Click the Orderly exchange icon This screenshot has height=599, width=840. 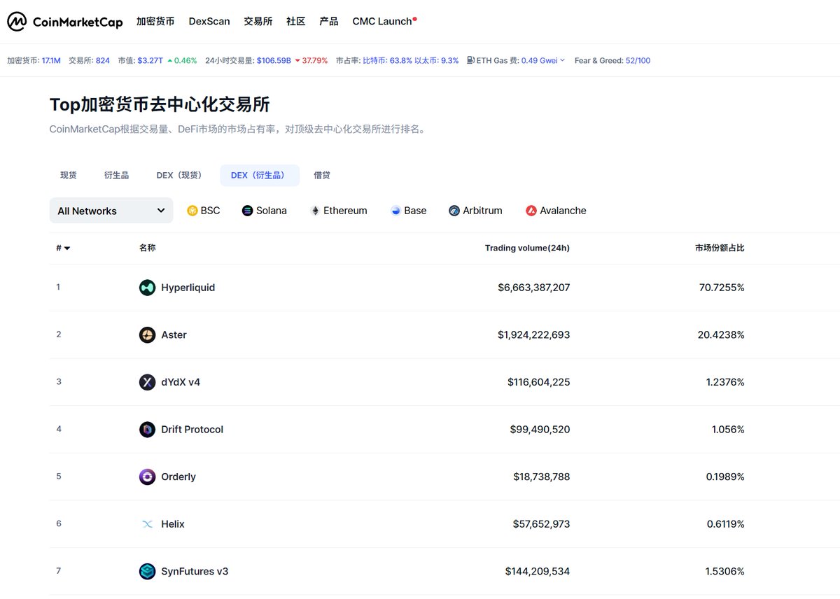pyautogui.click(x=147, y=477)
